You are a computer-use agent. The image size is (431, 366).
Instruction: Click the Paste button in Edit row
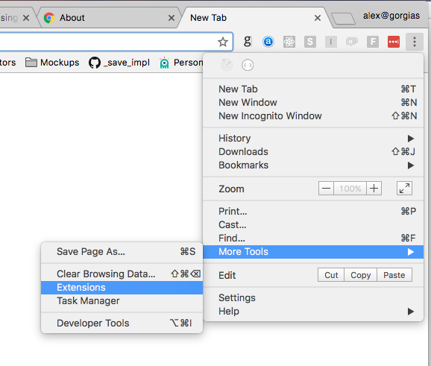394,275
